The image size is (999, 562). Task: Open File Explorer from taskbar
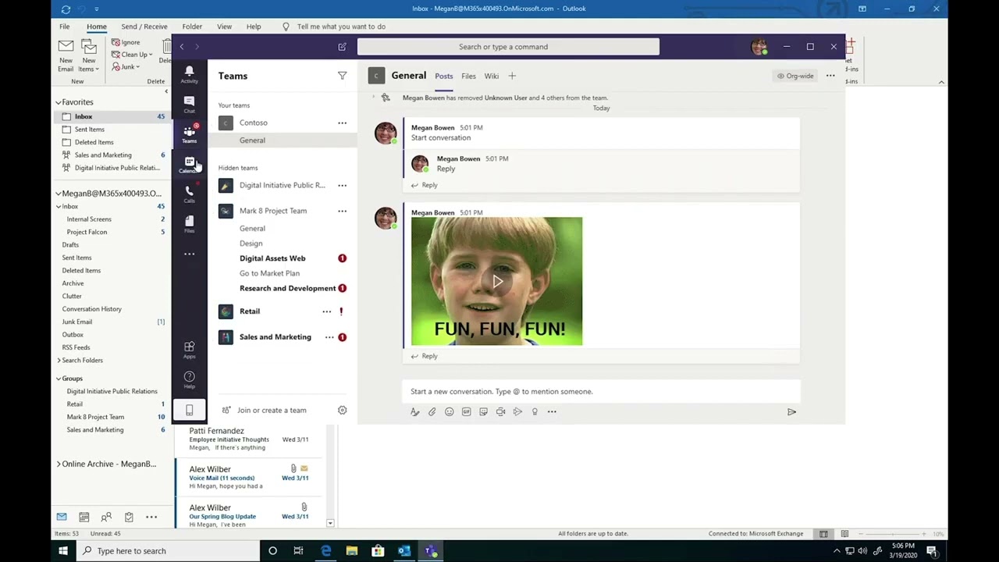click(x=352, y=550)
